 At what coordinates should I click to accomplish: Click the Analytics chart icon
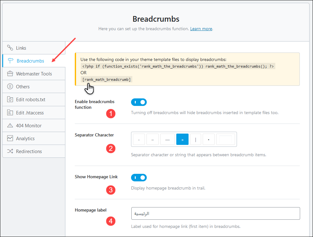[10, 138]
